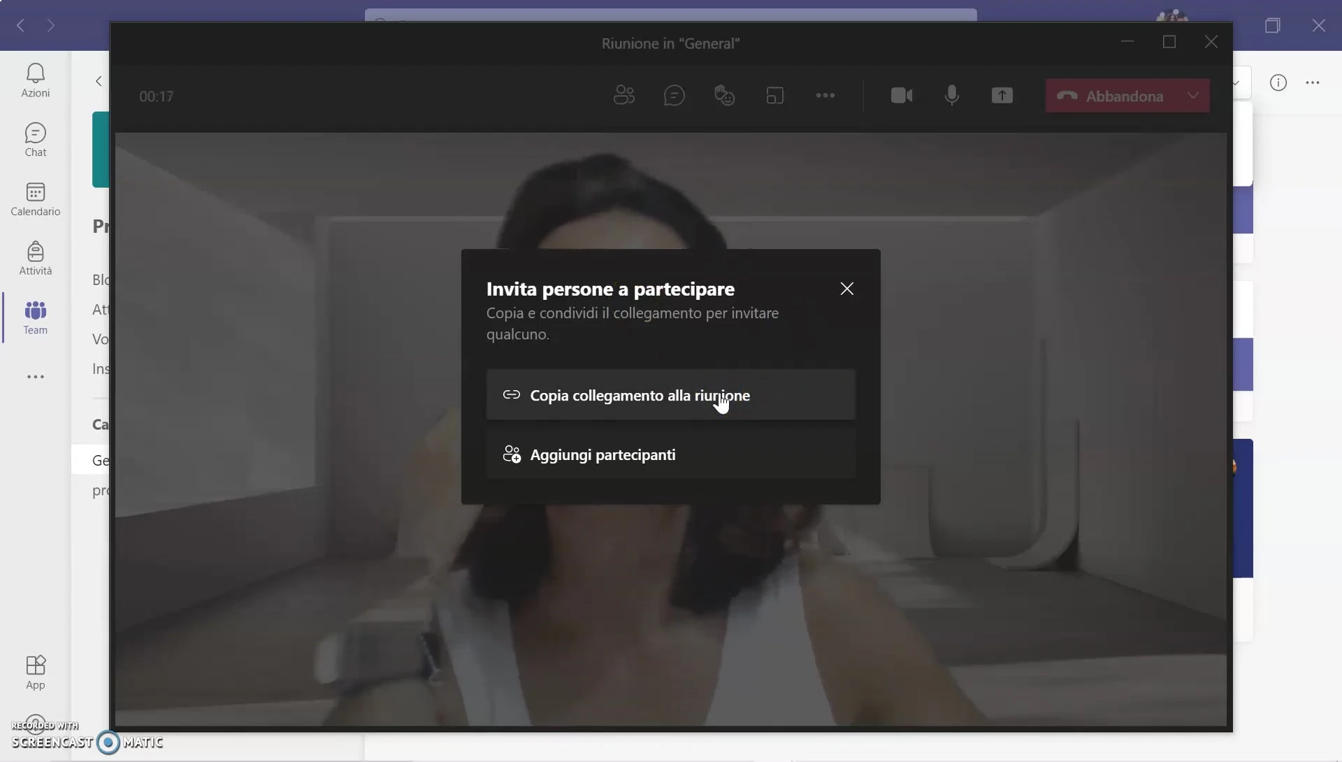Screen dimensions: 1342x762
Task: Open the Calendario section in the sidebar
Action: (34, 199)
